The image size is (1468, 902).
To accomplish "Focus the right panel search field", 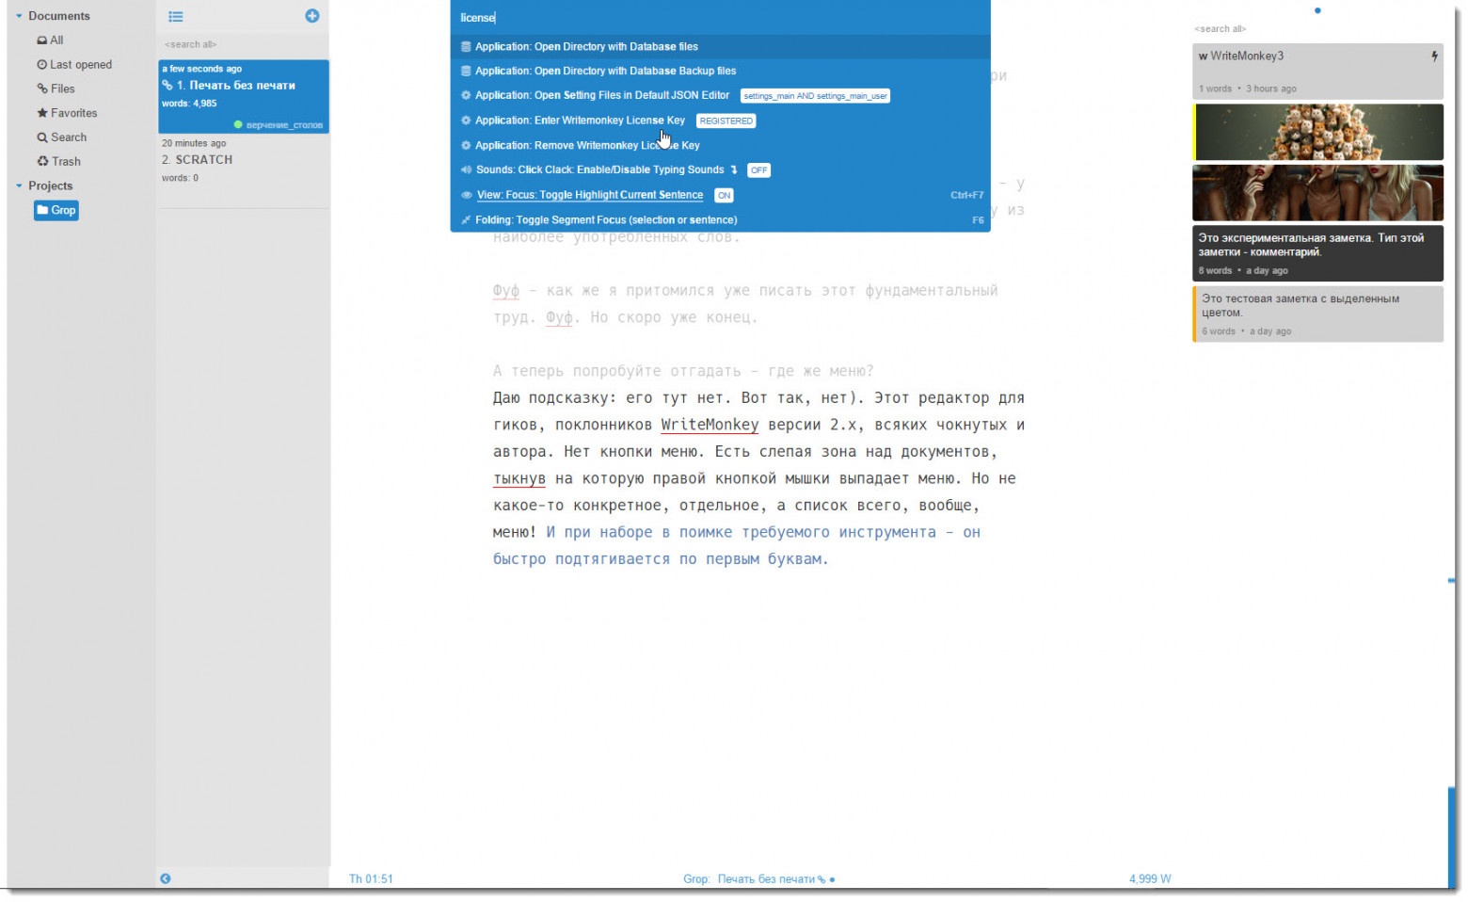I will (x=1316, y=29).
